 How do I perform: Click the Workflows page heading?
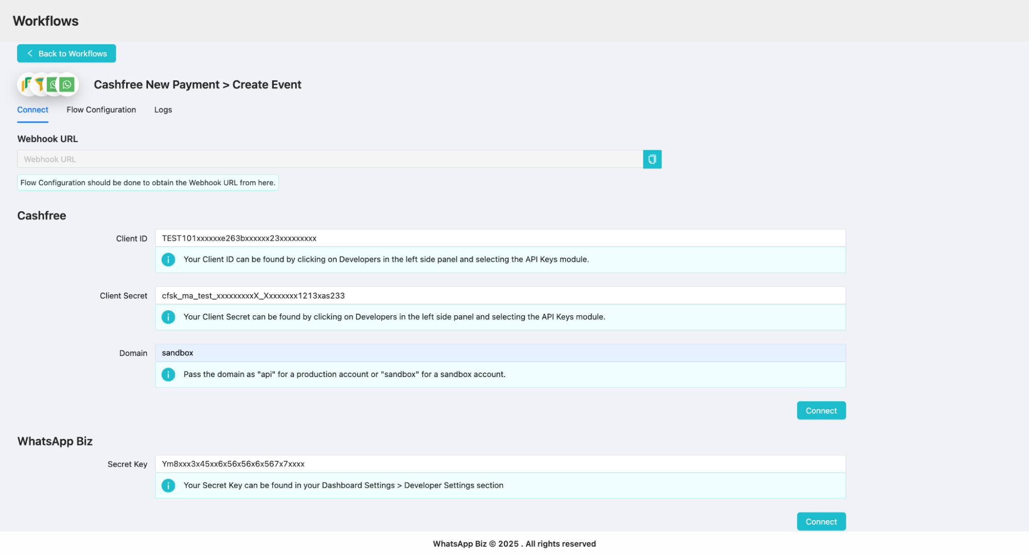(x=46, y=21)
